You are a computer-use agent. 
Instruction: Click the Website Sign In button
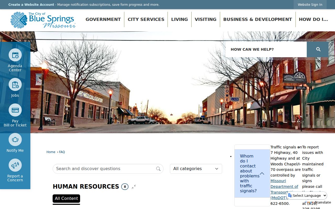tap(310, 5)
